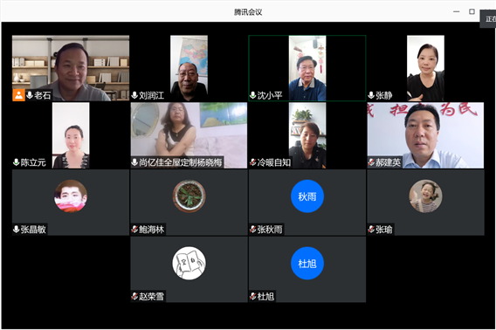Maximize the 腾讯会议 meeting window
The width and height of the screenshot is (496, 330).
tap(472, 11)
